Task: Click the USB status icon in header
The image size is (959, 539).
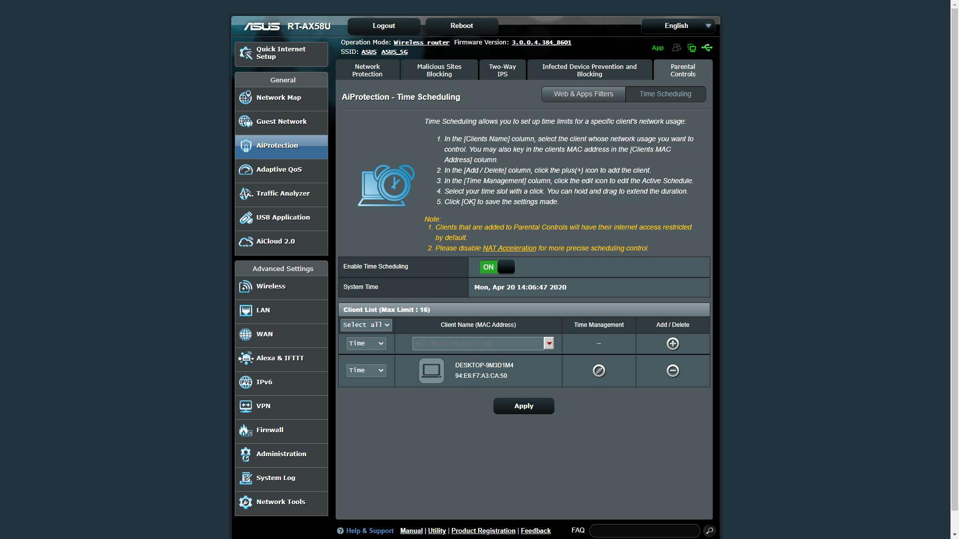Action: coord(707,48)
